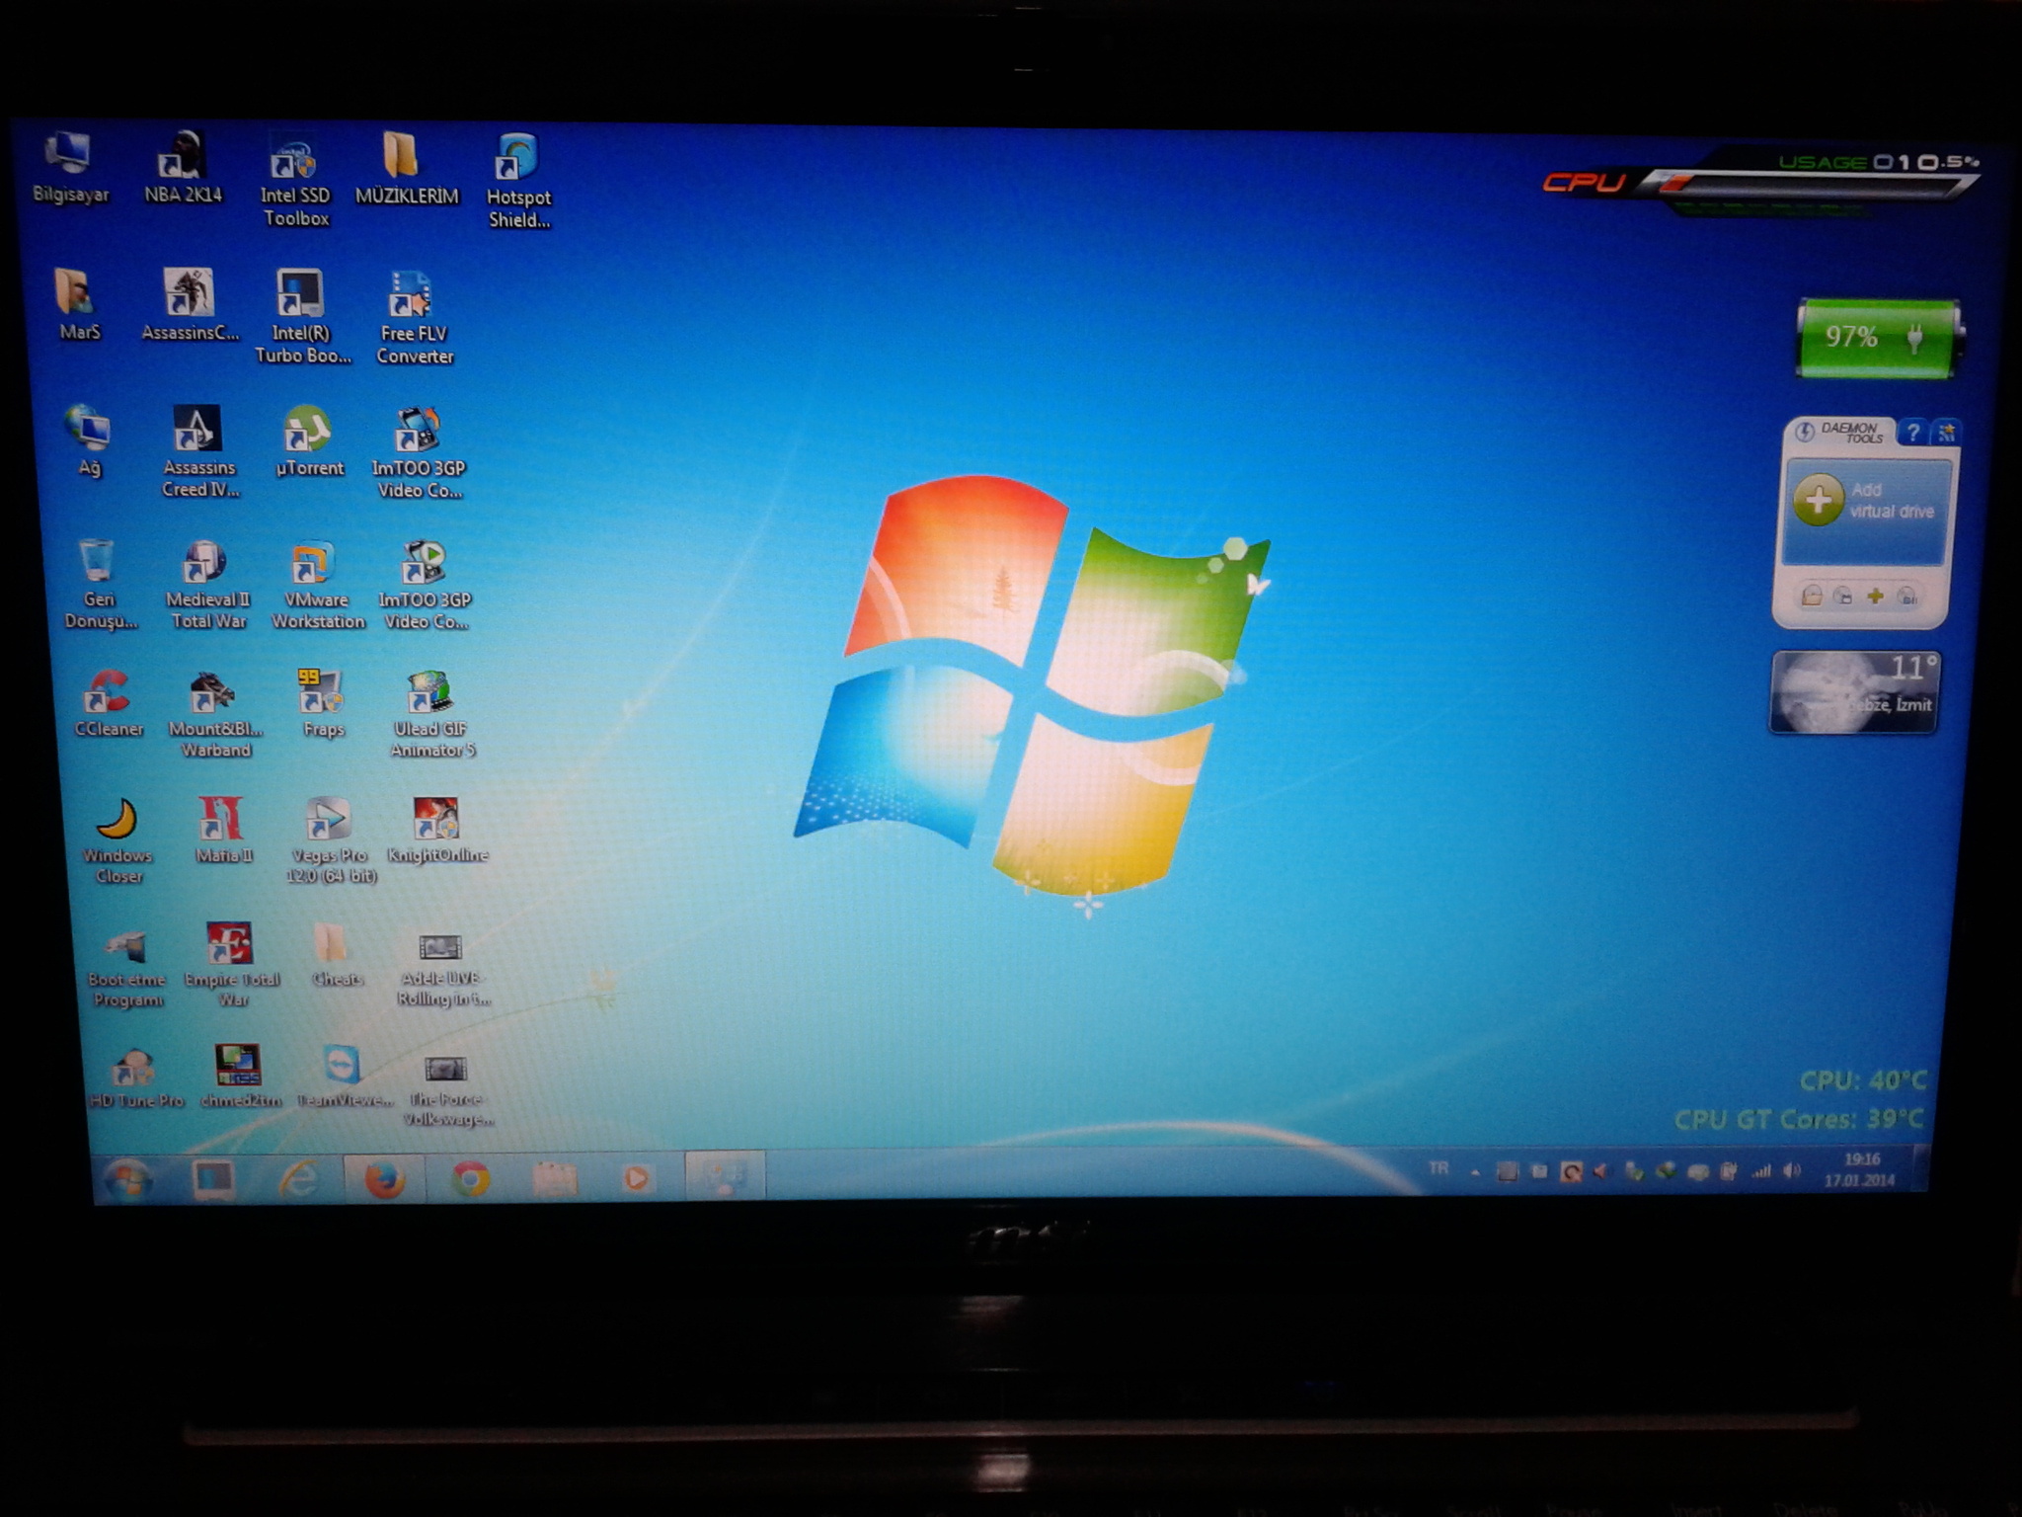
Task: Select the chmed2tm desktop icon
Action: (x=239, y=1077)
